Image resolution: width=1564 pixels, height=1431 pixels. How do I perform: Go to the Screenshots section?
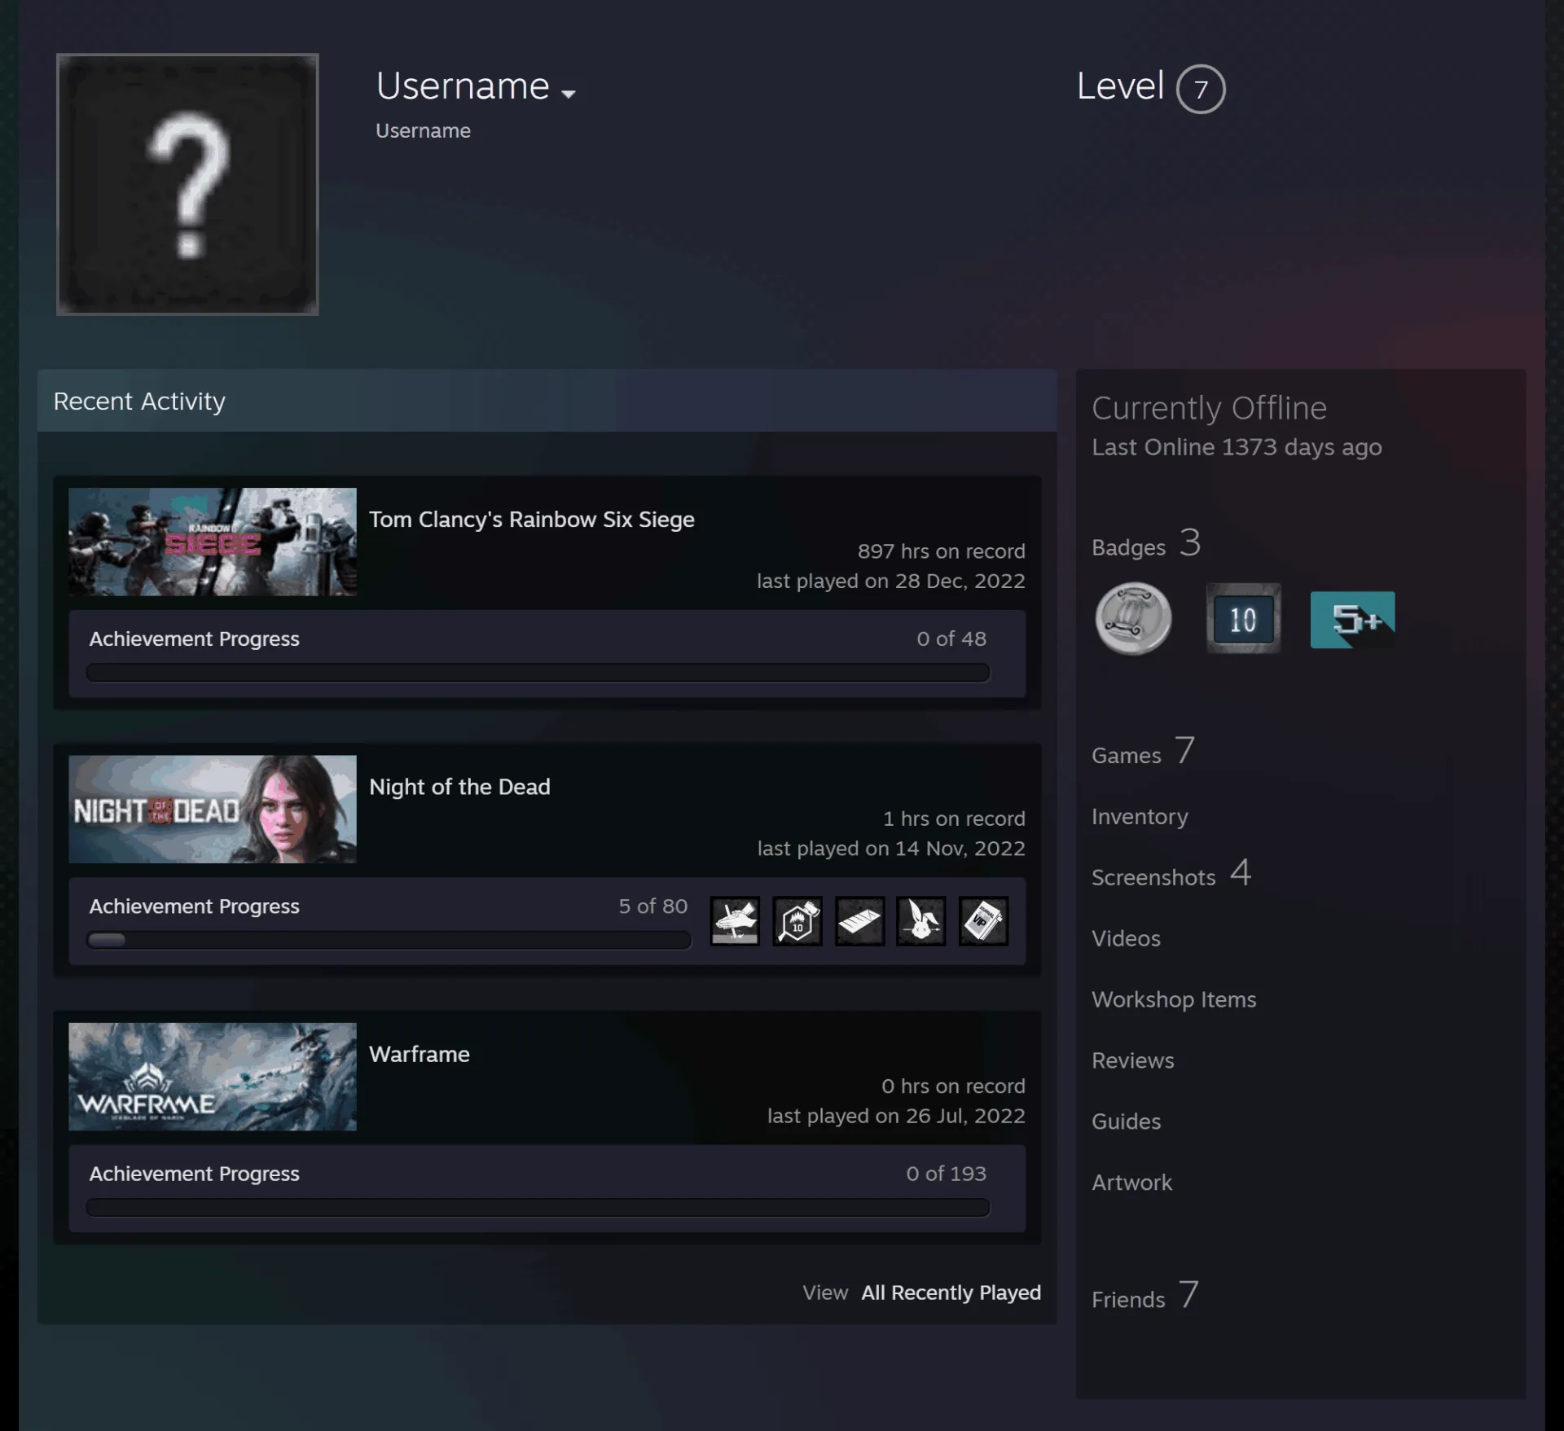(1153, 877)
